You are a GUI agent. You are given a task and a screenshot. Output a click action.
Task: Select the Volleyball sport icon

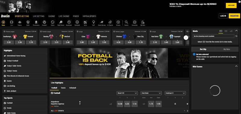point(77,23)
